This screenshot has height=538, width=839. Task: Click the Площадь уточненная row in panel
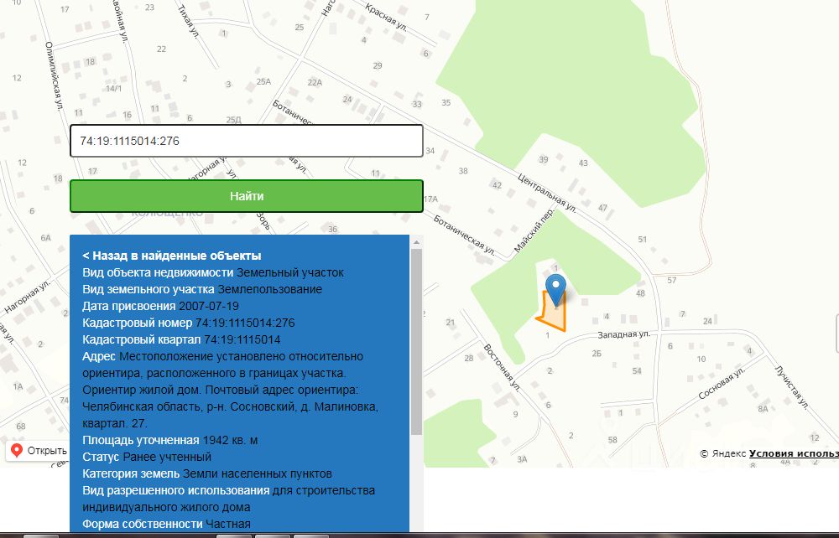(x=169, y=440)
